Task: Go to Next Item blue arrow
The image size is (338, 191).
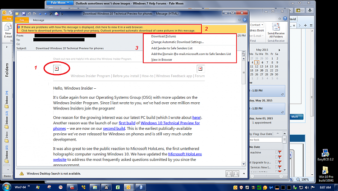Action: coord(46,14)
